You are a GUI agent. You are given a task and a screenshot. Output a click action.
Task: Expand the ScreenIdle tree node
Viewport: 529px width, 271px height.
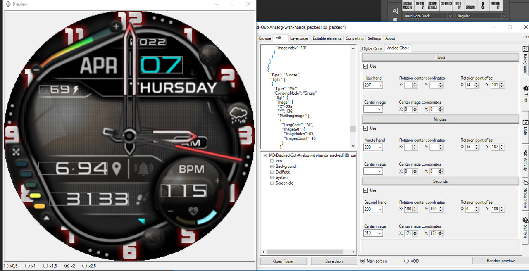(x=272, y=183)
